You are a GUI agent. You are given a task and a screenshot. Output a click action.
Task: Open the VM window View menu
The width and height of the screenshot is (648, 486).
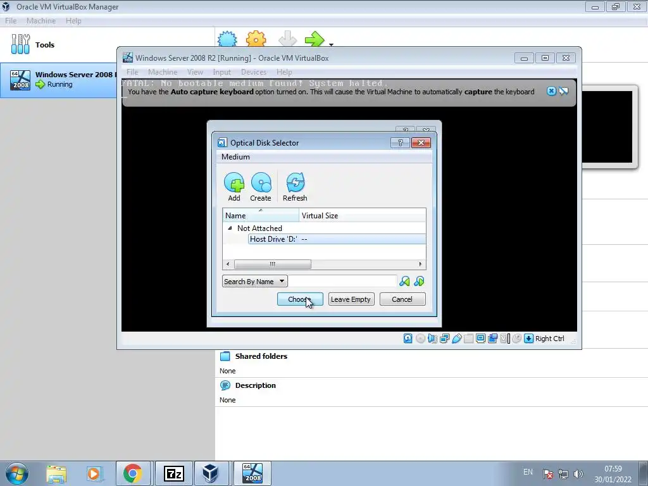click(x=195, y=72)
